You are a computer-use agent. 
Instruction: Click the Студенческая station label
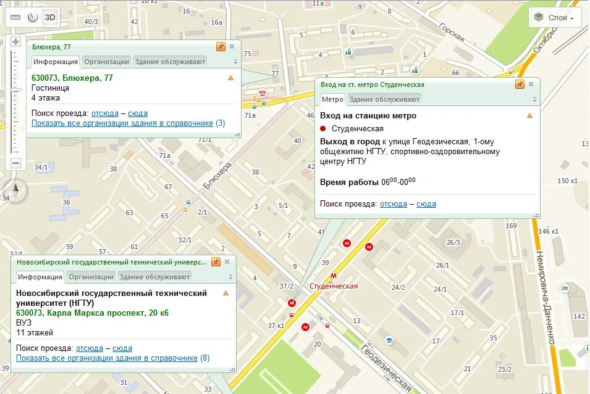tap(334, 286)
